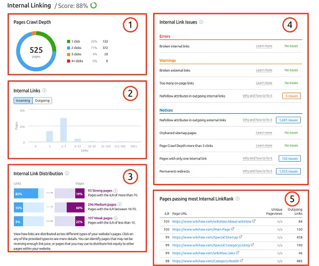Click the 19% strong pages purple bar

tap(80, 193)
